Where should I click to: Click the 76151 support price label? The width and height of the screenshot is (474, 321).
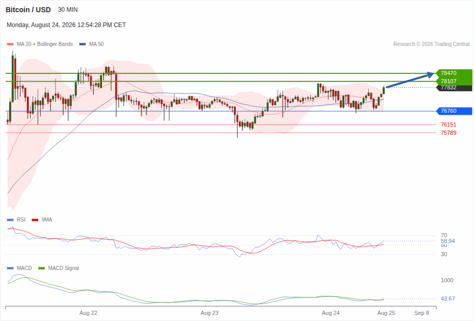coord(448,125)
